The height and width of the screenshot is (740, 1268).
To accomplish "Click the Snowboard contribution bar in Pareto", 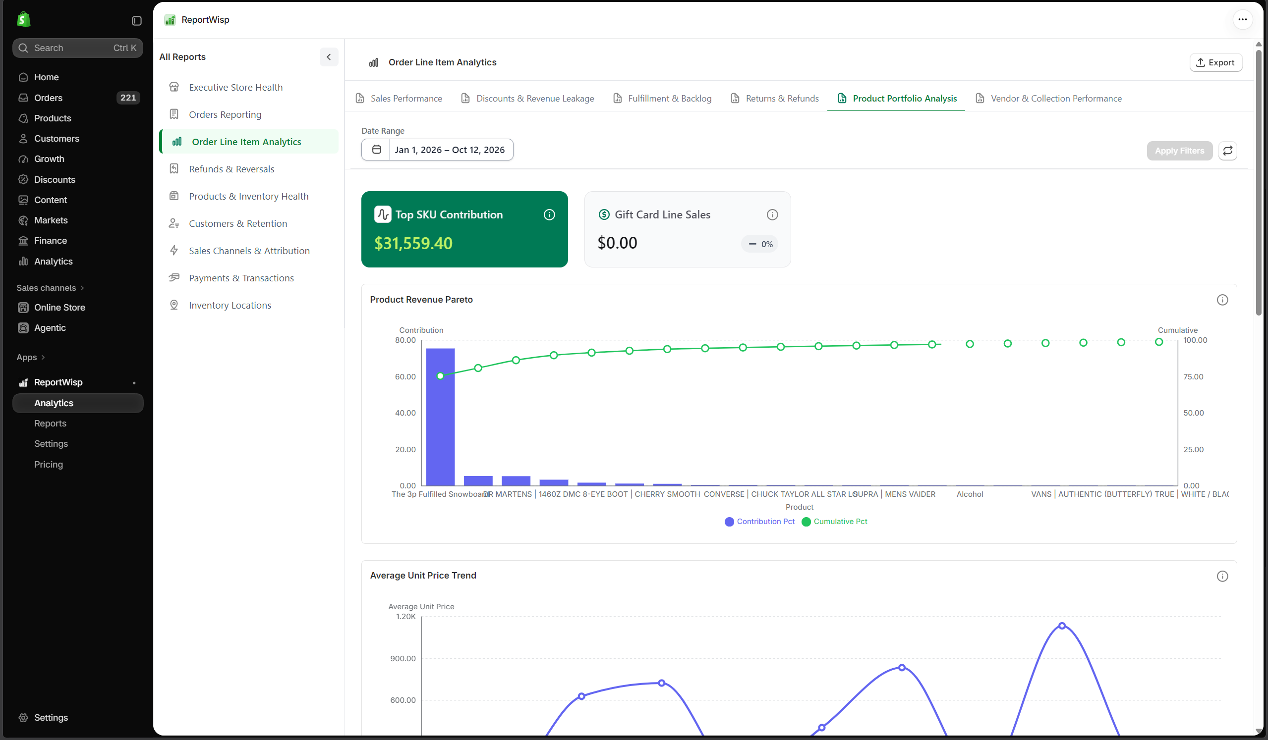I will 440,417.
